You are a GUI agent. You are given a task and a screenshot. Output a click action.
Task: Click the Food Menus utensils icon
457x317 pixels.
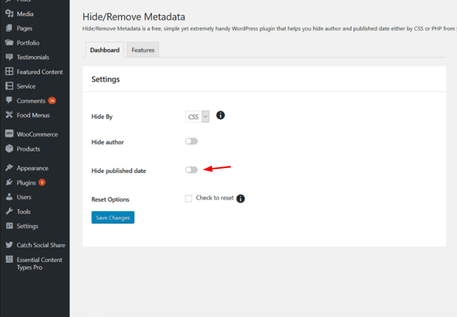9,115
